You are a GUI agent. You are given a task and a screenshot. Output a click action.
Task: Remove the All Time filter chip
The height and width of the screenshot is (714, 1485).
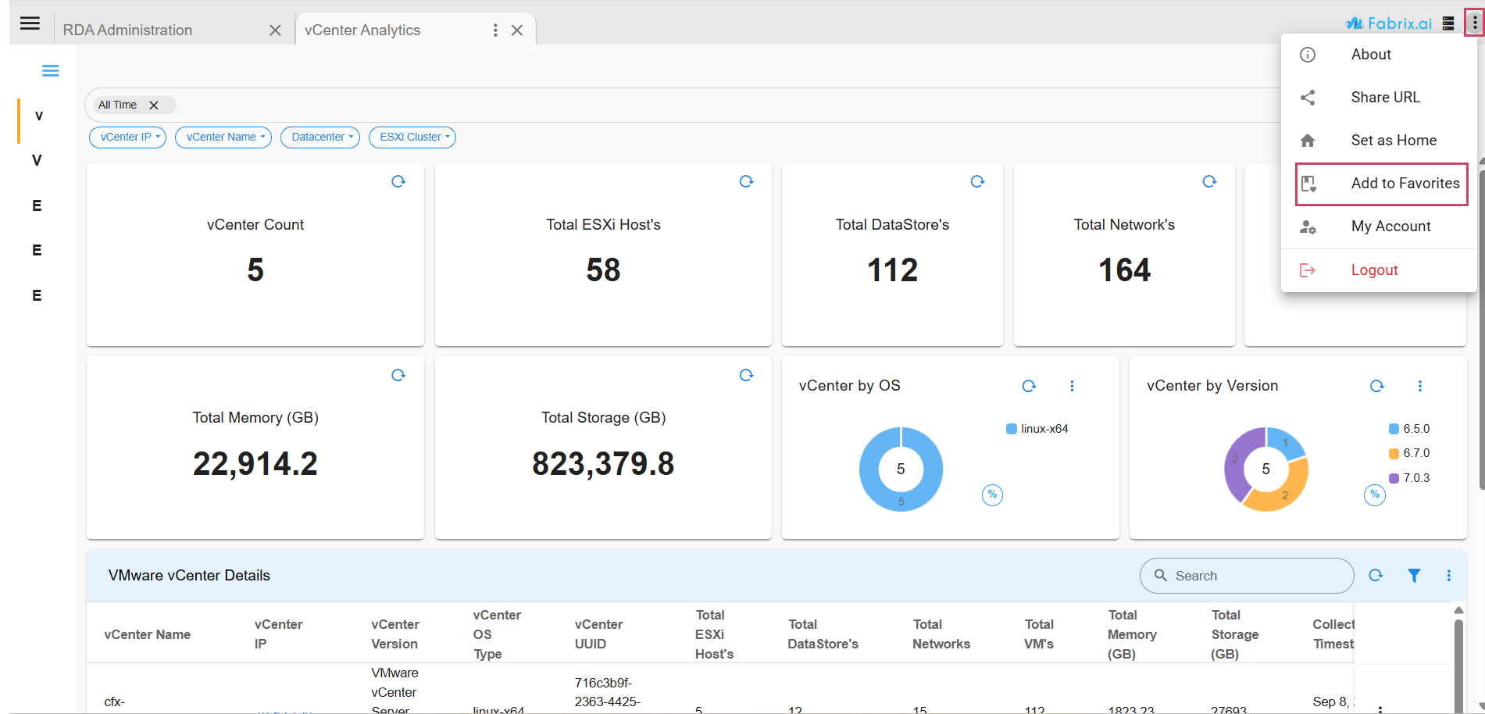tap(154, 105)
